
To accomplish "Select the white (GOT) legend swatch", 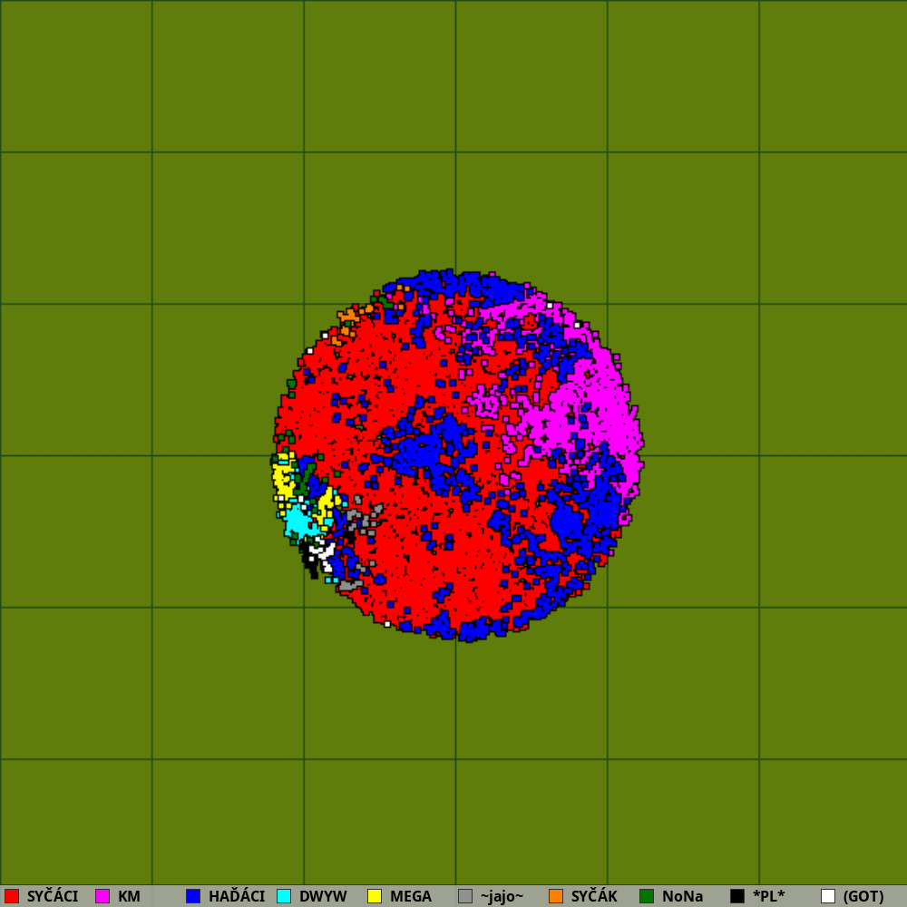I will click(828, 896).
